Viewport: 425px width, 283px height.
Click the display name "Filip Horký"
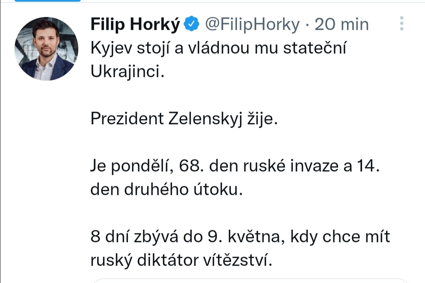pos(135,25)
